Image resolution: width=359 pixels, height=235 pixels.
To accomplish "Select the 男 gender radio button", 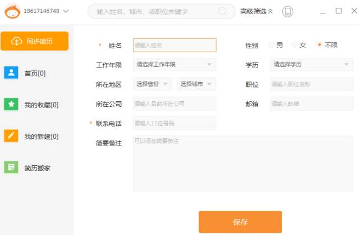I will coord(271,45).
